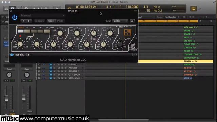
Task: Click the loop icon on SNARE region
Action: point(193,31)
